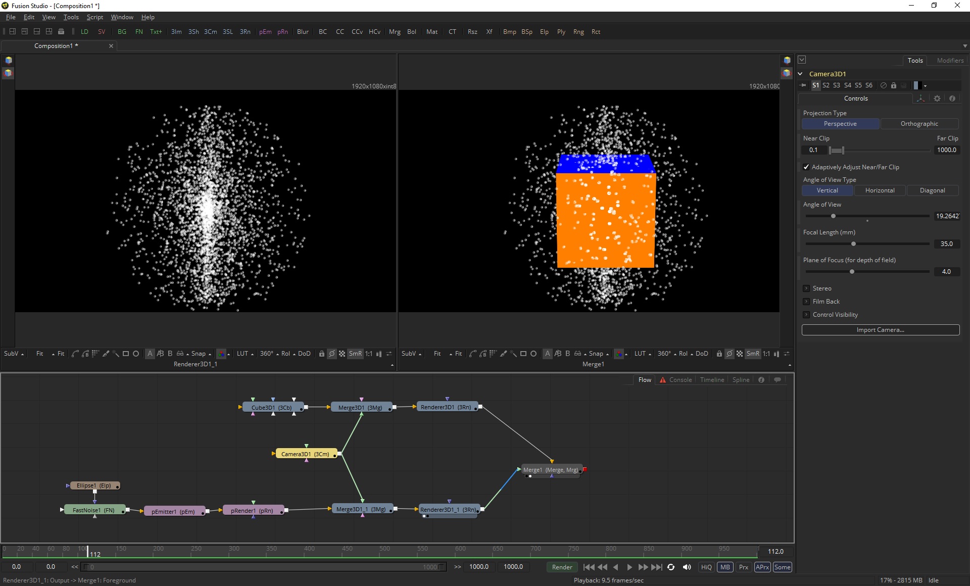Image resolution: width=970 pixels, height=586 pixels.
Task: Mute audio with the speaker icon
Action: point(687,567)
